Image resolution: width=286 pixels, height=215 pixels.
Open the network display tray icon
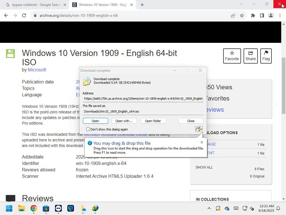tap(245, 208)
